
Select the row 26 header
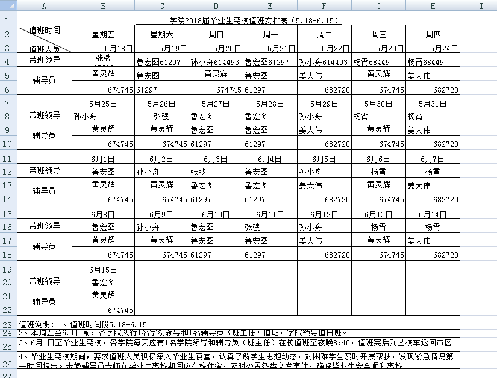click(9, 364)
